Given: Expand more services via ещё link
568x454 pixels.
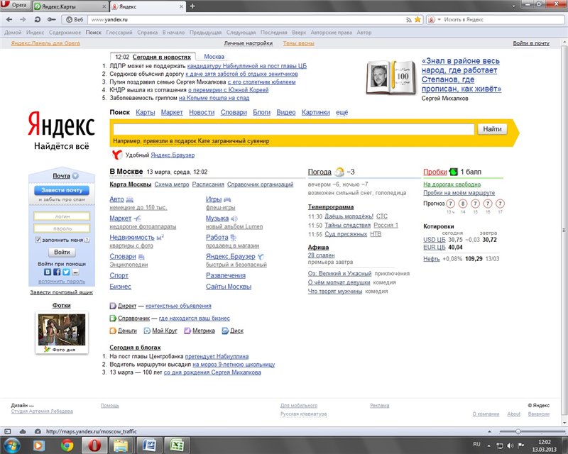Looking at the screenshot, I should pyautogui.click(x=342, y=112).
